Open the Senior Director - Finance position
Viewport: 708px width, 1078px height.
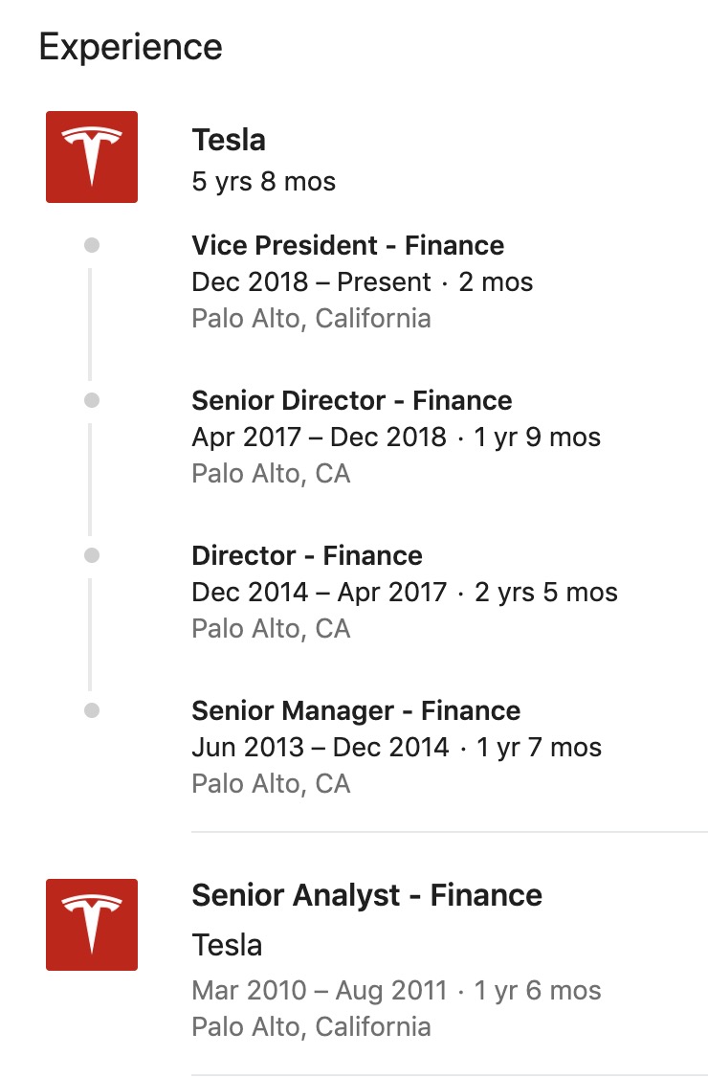click(352, 400)
